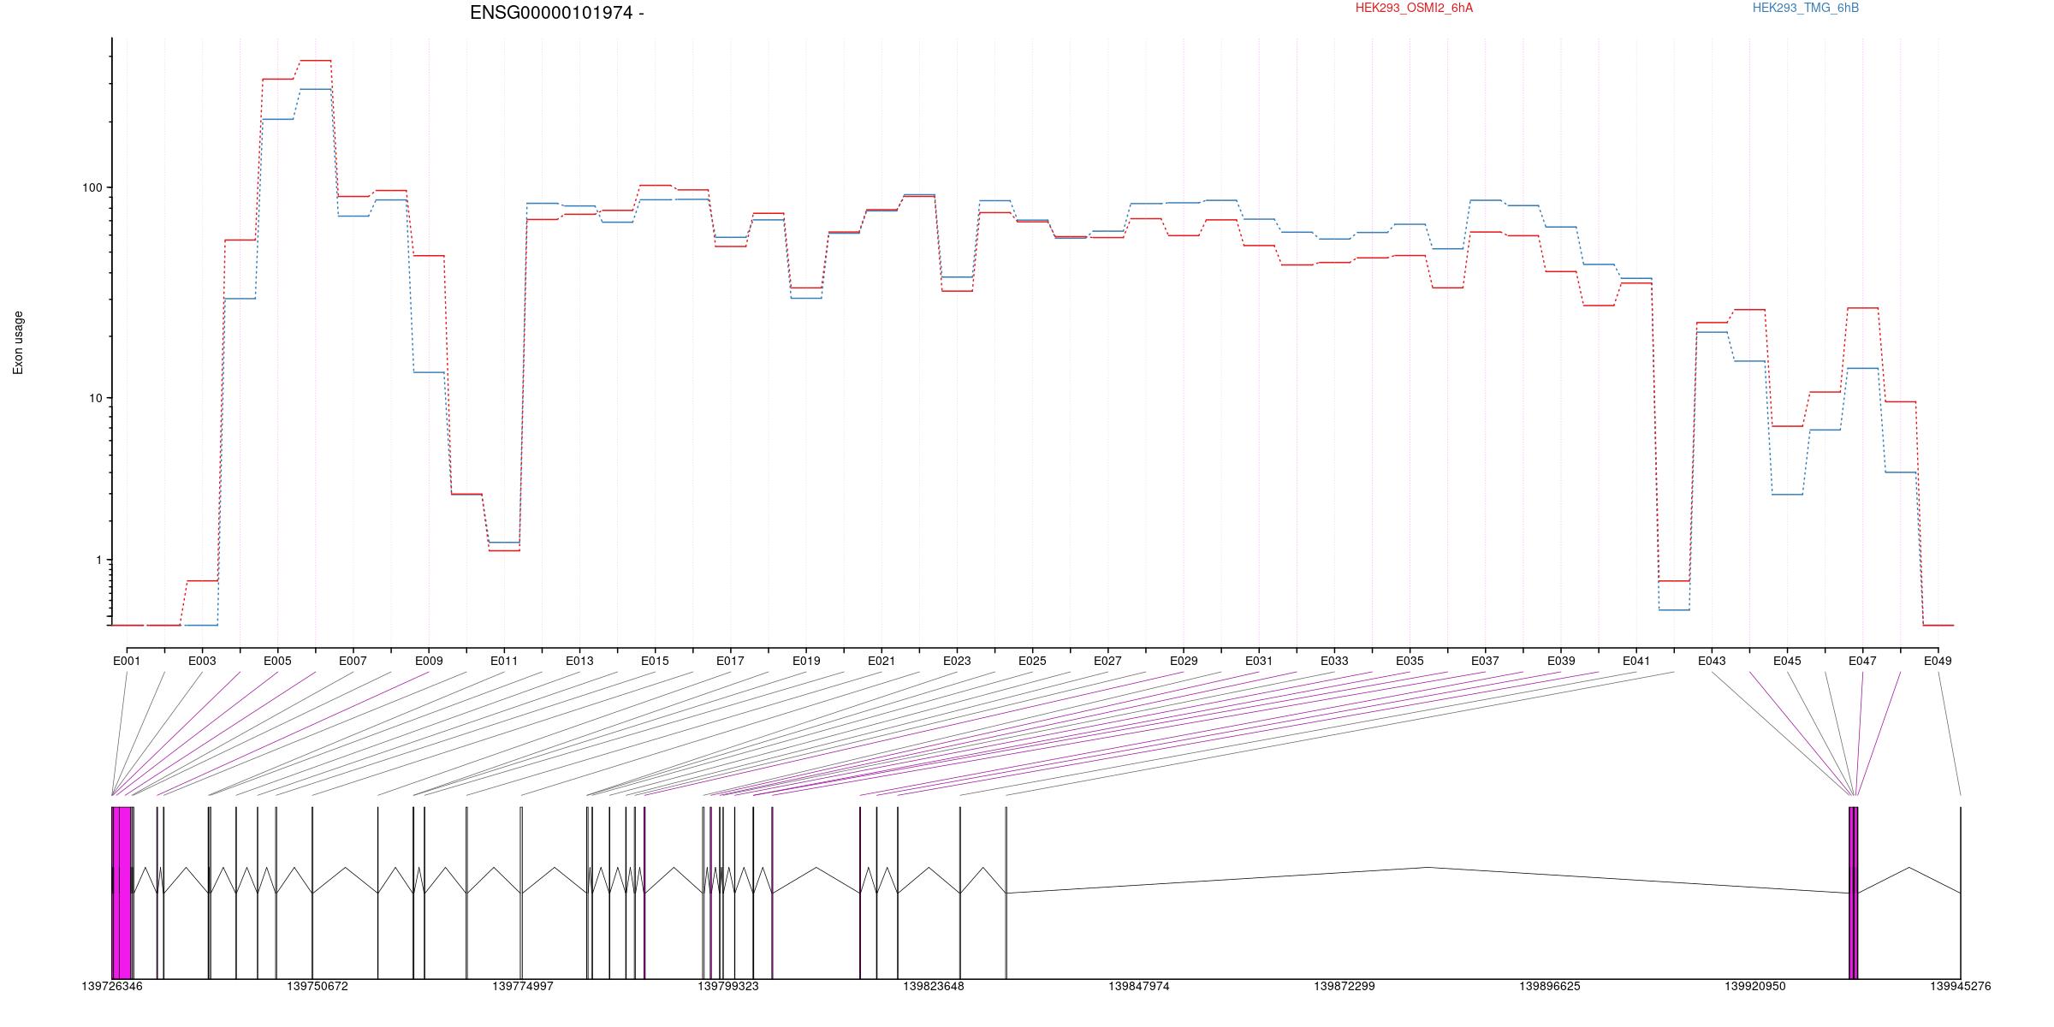Select exon label E029
This screenshot has height=1027, width=2054.
[x=1184, y=661]
